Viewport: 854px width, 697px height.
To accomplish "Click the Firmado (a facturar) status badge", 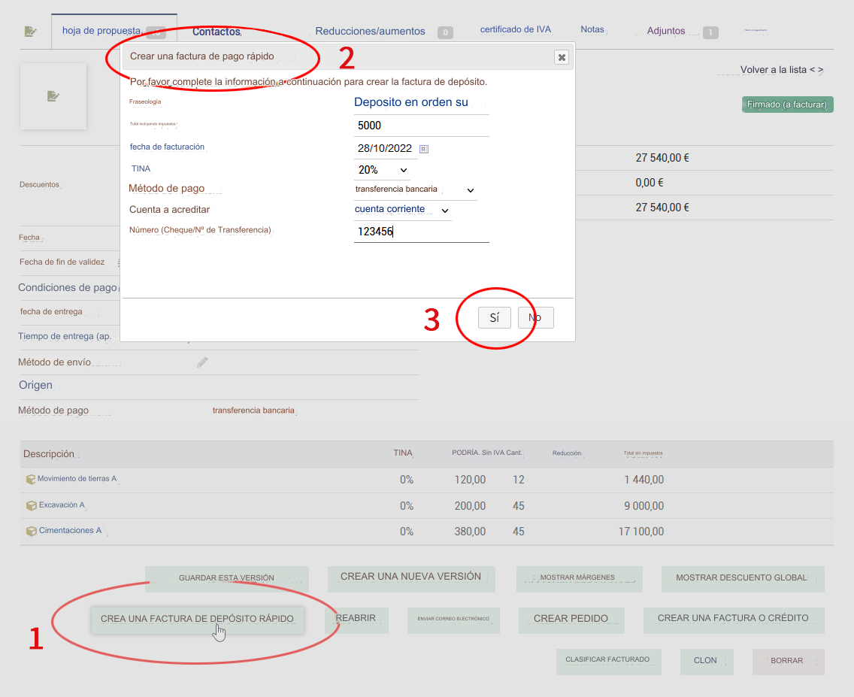I will click(787, 105).
